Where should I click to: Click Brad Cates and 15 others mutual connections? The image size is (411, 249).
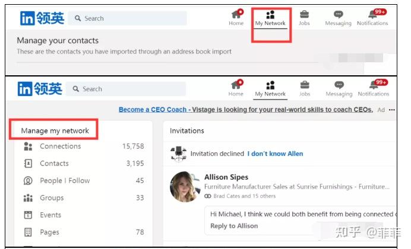[245, 196]
